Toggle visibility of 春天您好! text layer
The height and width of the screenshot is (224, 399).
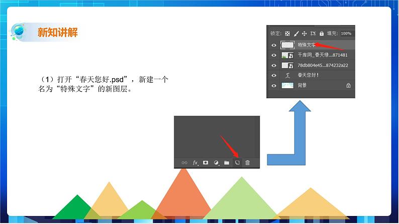[274, 76]
